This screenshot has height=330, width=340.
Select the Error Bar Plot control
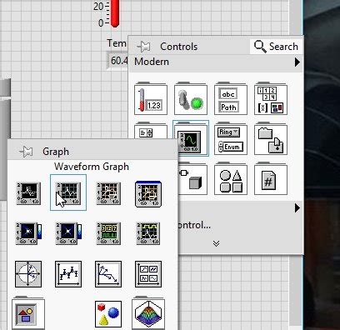click(68, 274)
